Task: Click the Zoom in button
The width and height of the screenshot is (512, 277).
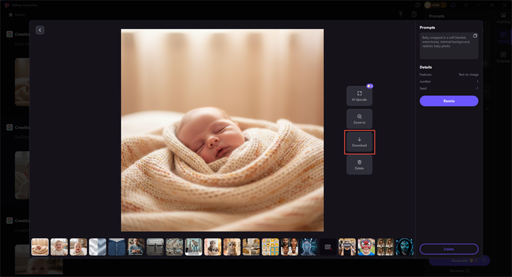Action: pos(359,119)
